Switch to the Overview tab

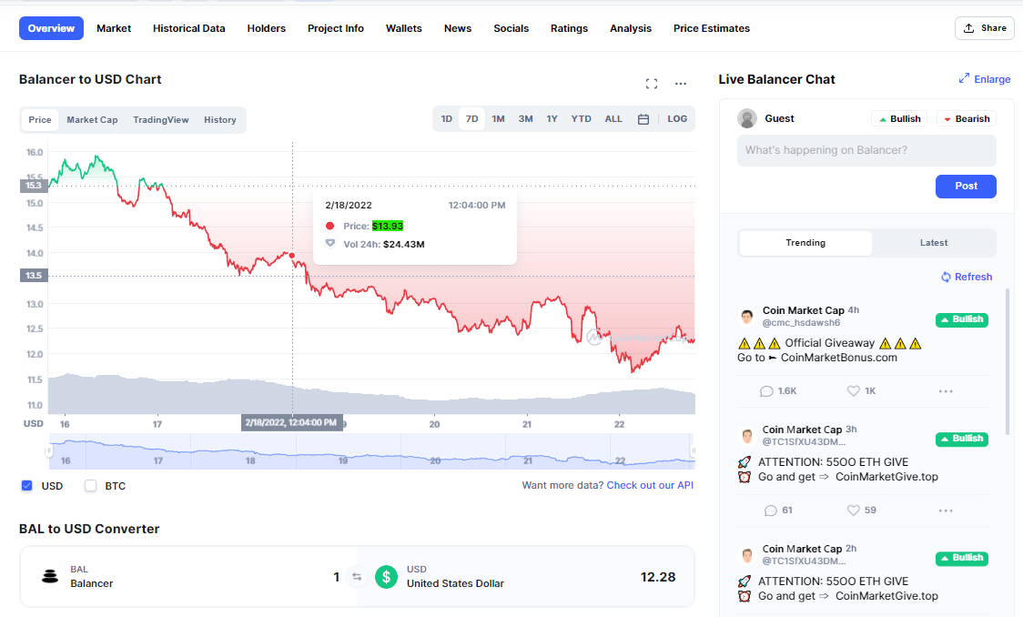pos(51,28)
